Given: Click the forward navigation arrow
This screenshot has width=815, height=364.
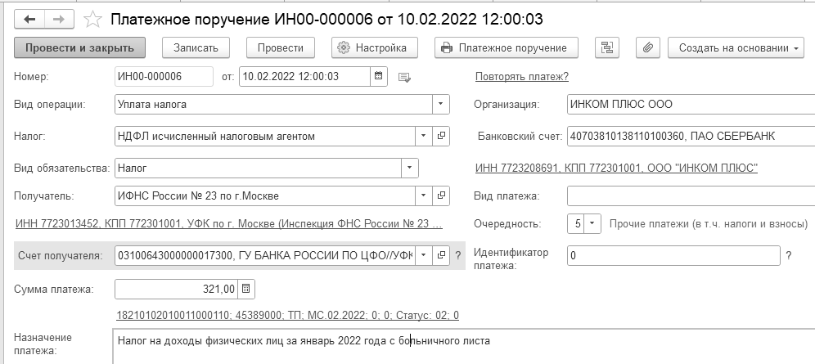Looking at the screenshot, I should click(x=58, y=18).
